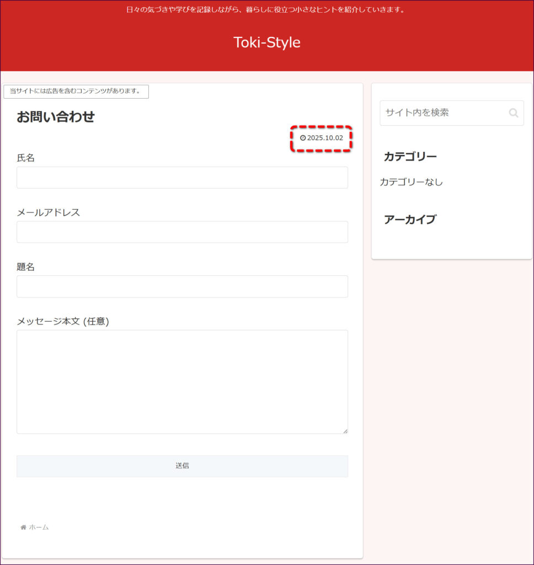Focus the サイト内を検索 search box
Image resolution: width=534 pixels, height=565 pixels.
(x=443, y=113)
